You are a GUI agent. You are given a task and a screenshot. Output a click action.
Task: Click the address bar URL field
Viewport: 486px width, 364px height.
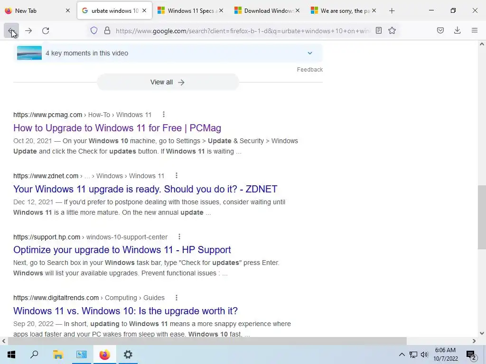243,31
